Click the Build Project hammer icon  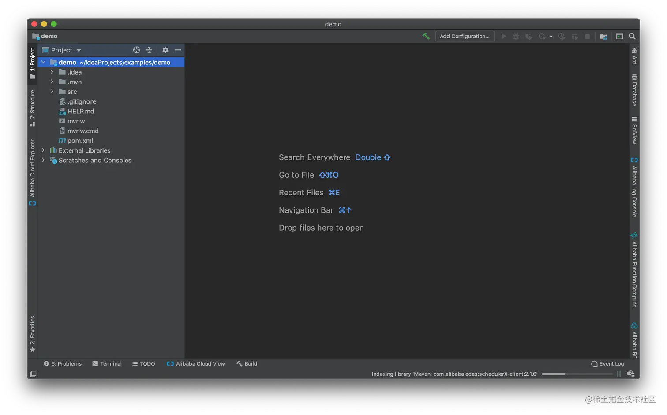click(426, 36)
